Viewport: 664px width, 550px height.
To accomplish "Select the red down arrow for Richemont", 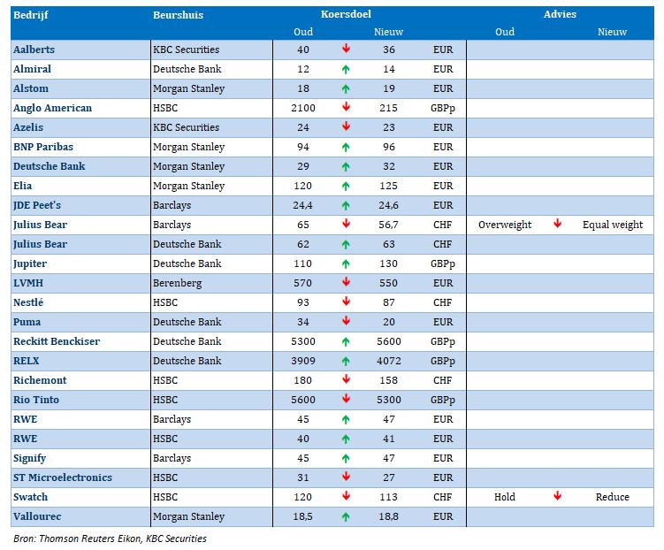I will [346, 380].
